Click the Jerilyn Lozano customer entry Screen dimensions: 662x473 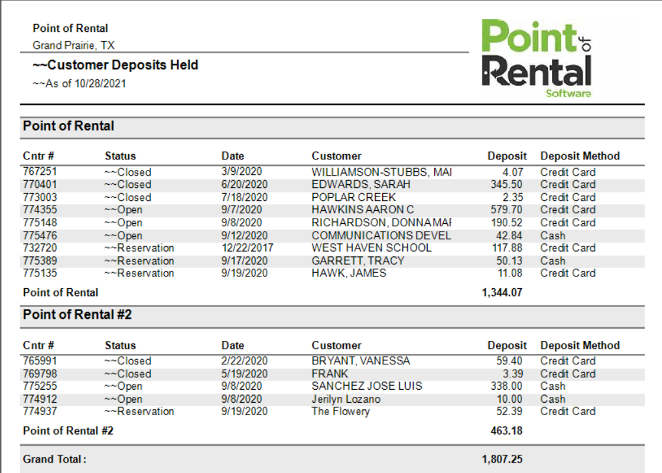click(x=346, y=399)
